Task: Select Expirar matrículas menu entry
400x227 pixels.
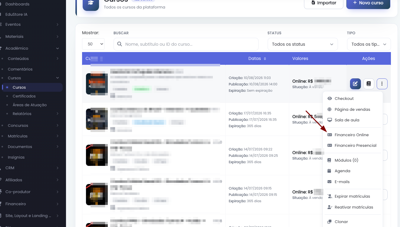Action: 353,196
